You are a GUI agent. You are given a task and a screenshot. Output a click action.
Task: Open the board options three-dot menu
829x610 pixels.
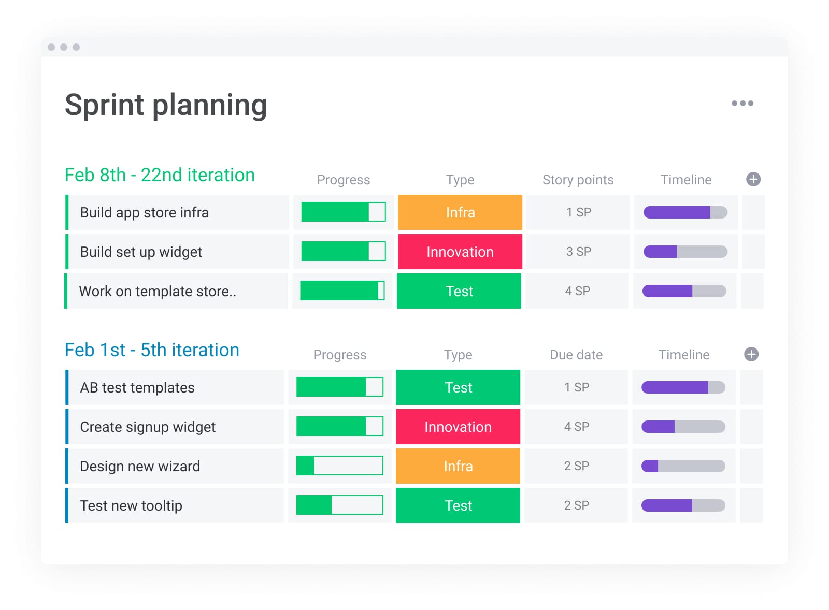tap(743, 103)
